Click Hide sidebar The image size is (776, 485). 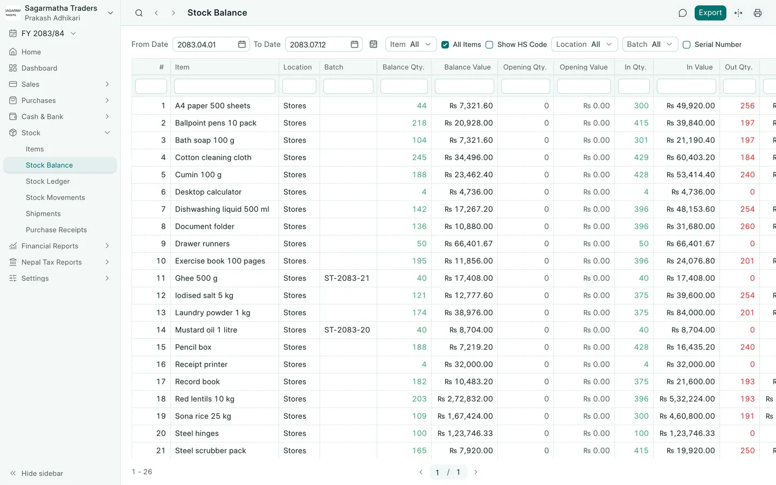(37, 473)
